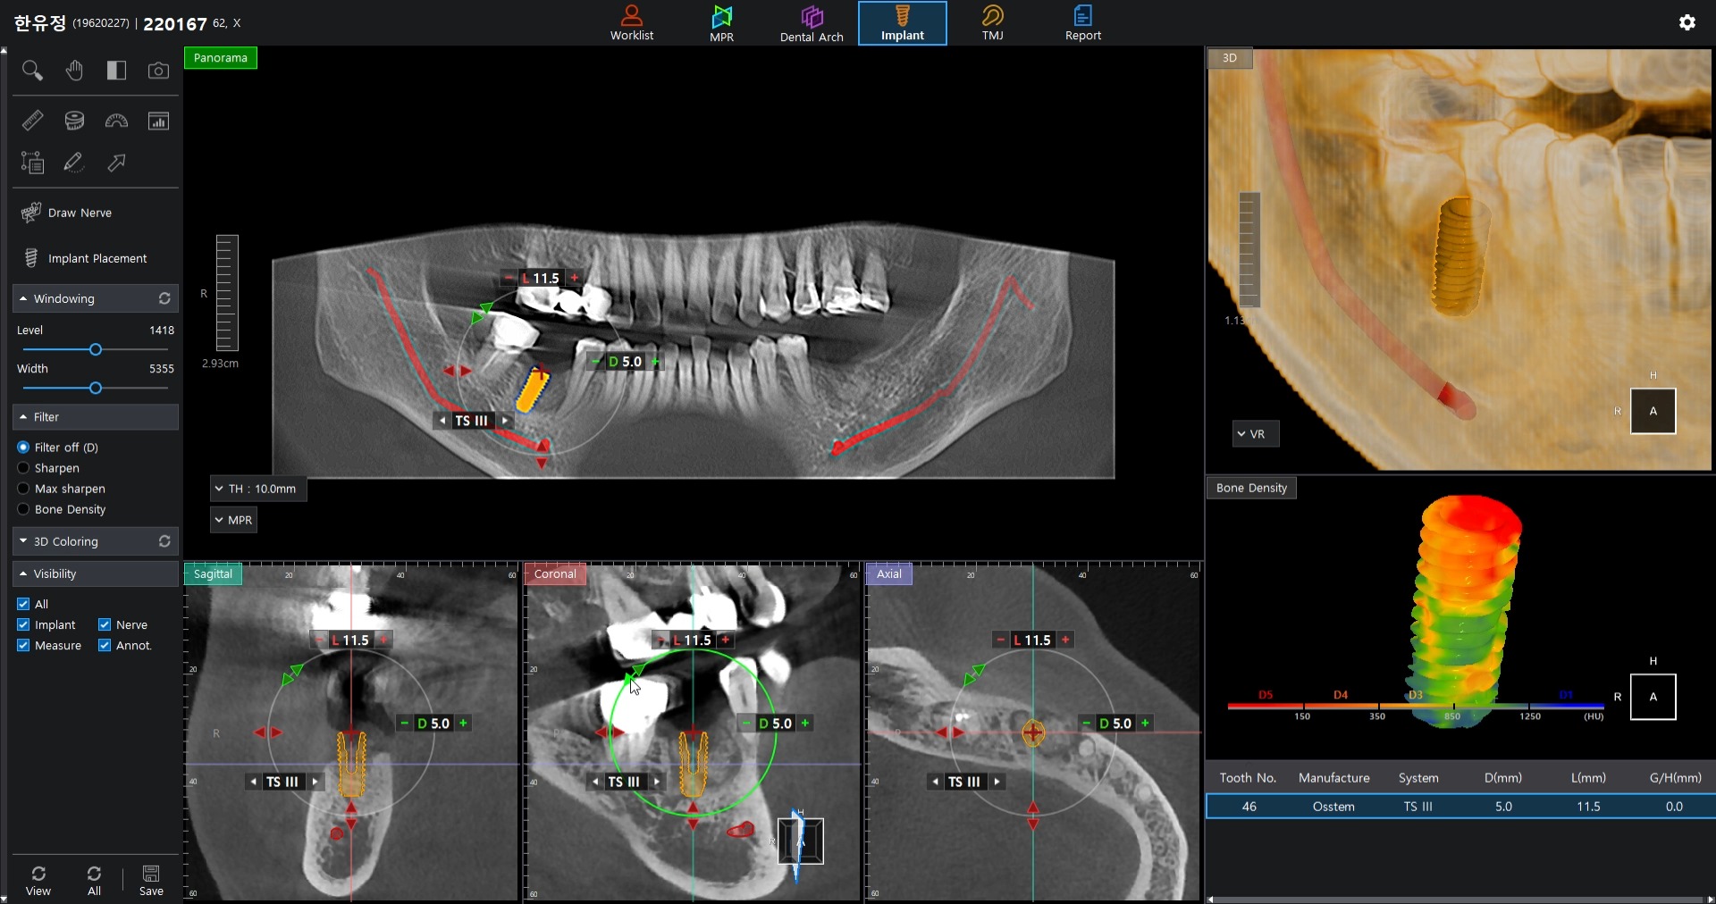Screen dimensions: 1716x904
Task: Toggle Nerve visibility checkbox
Action: [x=105, y=624]
